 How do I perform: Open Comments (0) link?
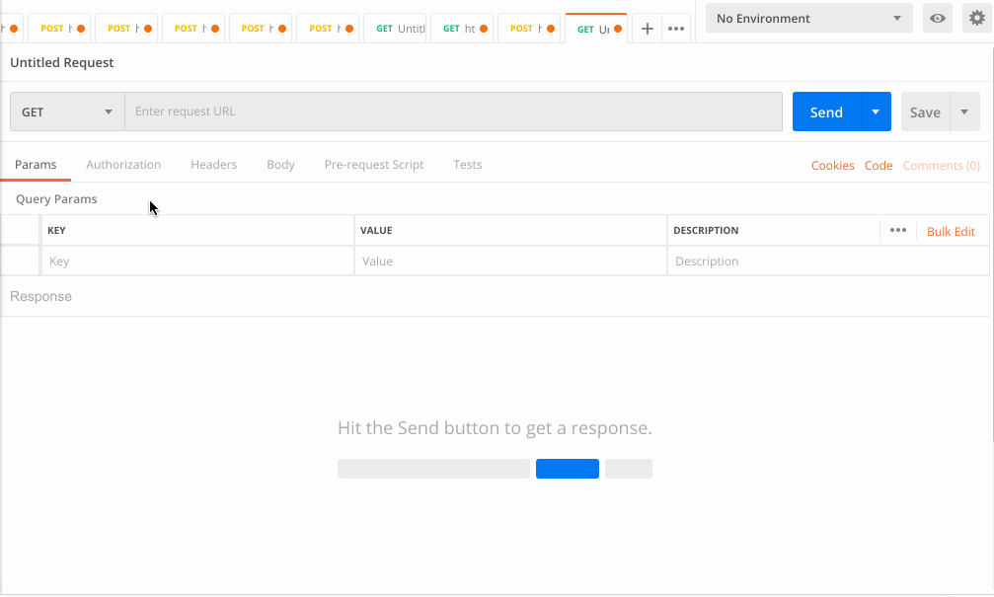(x=941, y=166)
